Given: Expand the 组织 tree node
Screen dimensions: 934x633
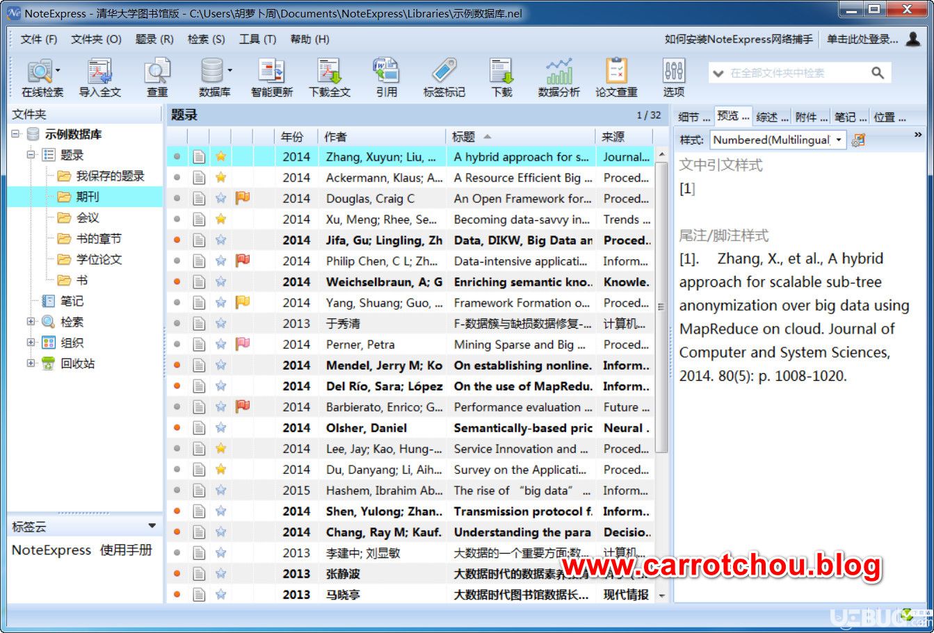Looking at the screenshot, I should tap(31, 343).
